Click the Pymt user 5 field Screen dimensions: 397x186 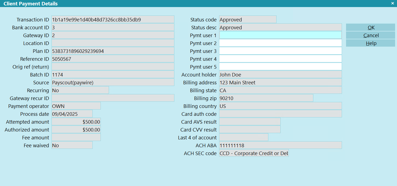(280, 67)
